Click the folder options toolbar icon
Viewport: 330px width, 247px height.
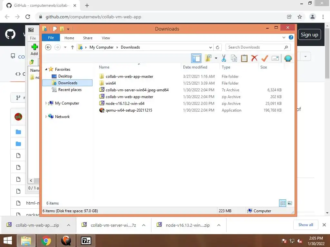pos(209,58)
